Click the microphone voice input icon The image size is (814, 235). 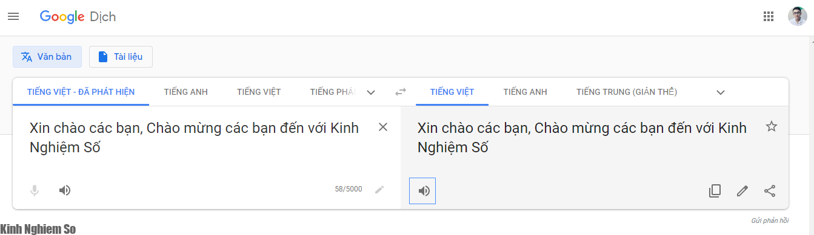(x=35, y=190)
